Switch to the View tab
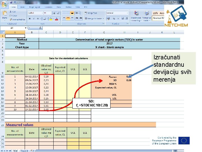Viewport: 202px width, 152px height. [78, 7]
